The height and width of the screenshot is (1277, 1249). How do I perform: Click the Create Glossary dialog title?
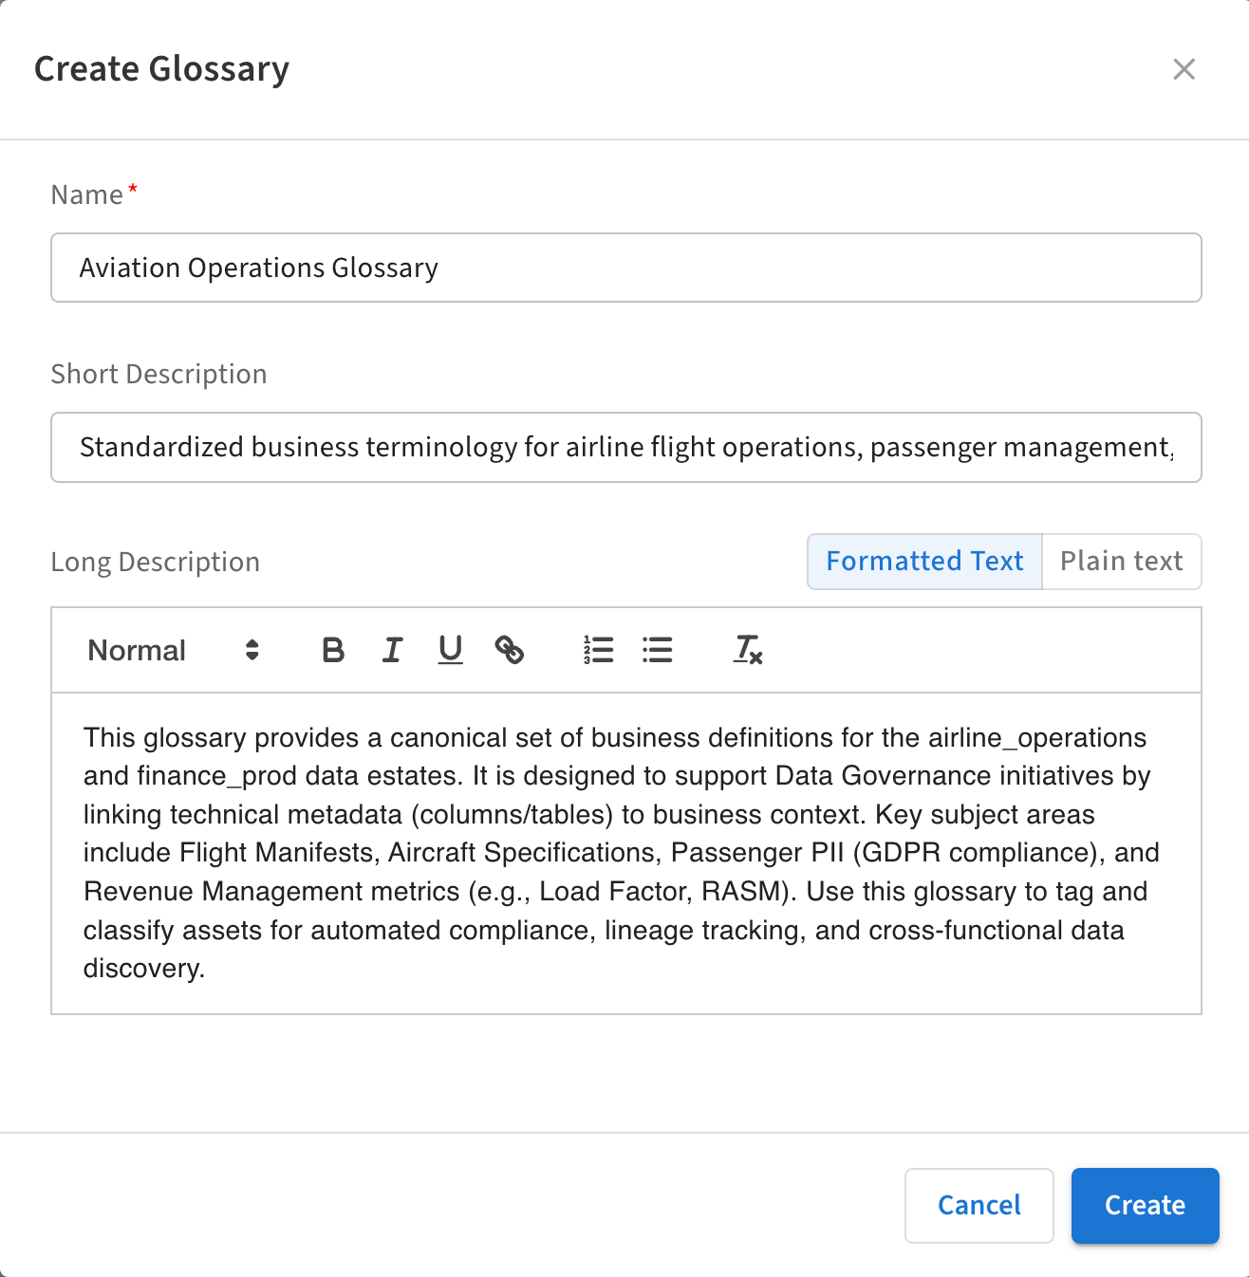pyautogui.click(x=162, y=69)
